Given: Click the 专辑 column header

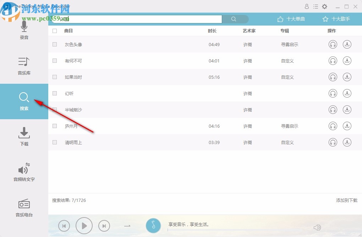Looking at the screenshot, I should click(284, 31).
